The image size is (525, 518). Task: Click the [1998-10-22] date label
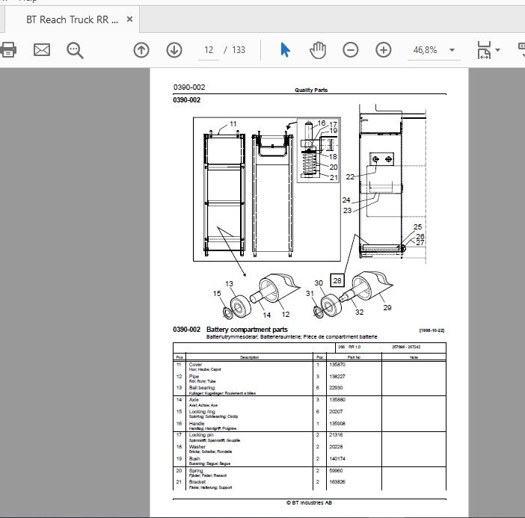(432, 330)
